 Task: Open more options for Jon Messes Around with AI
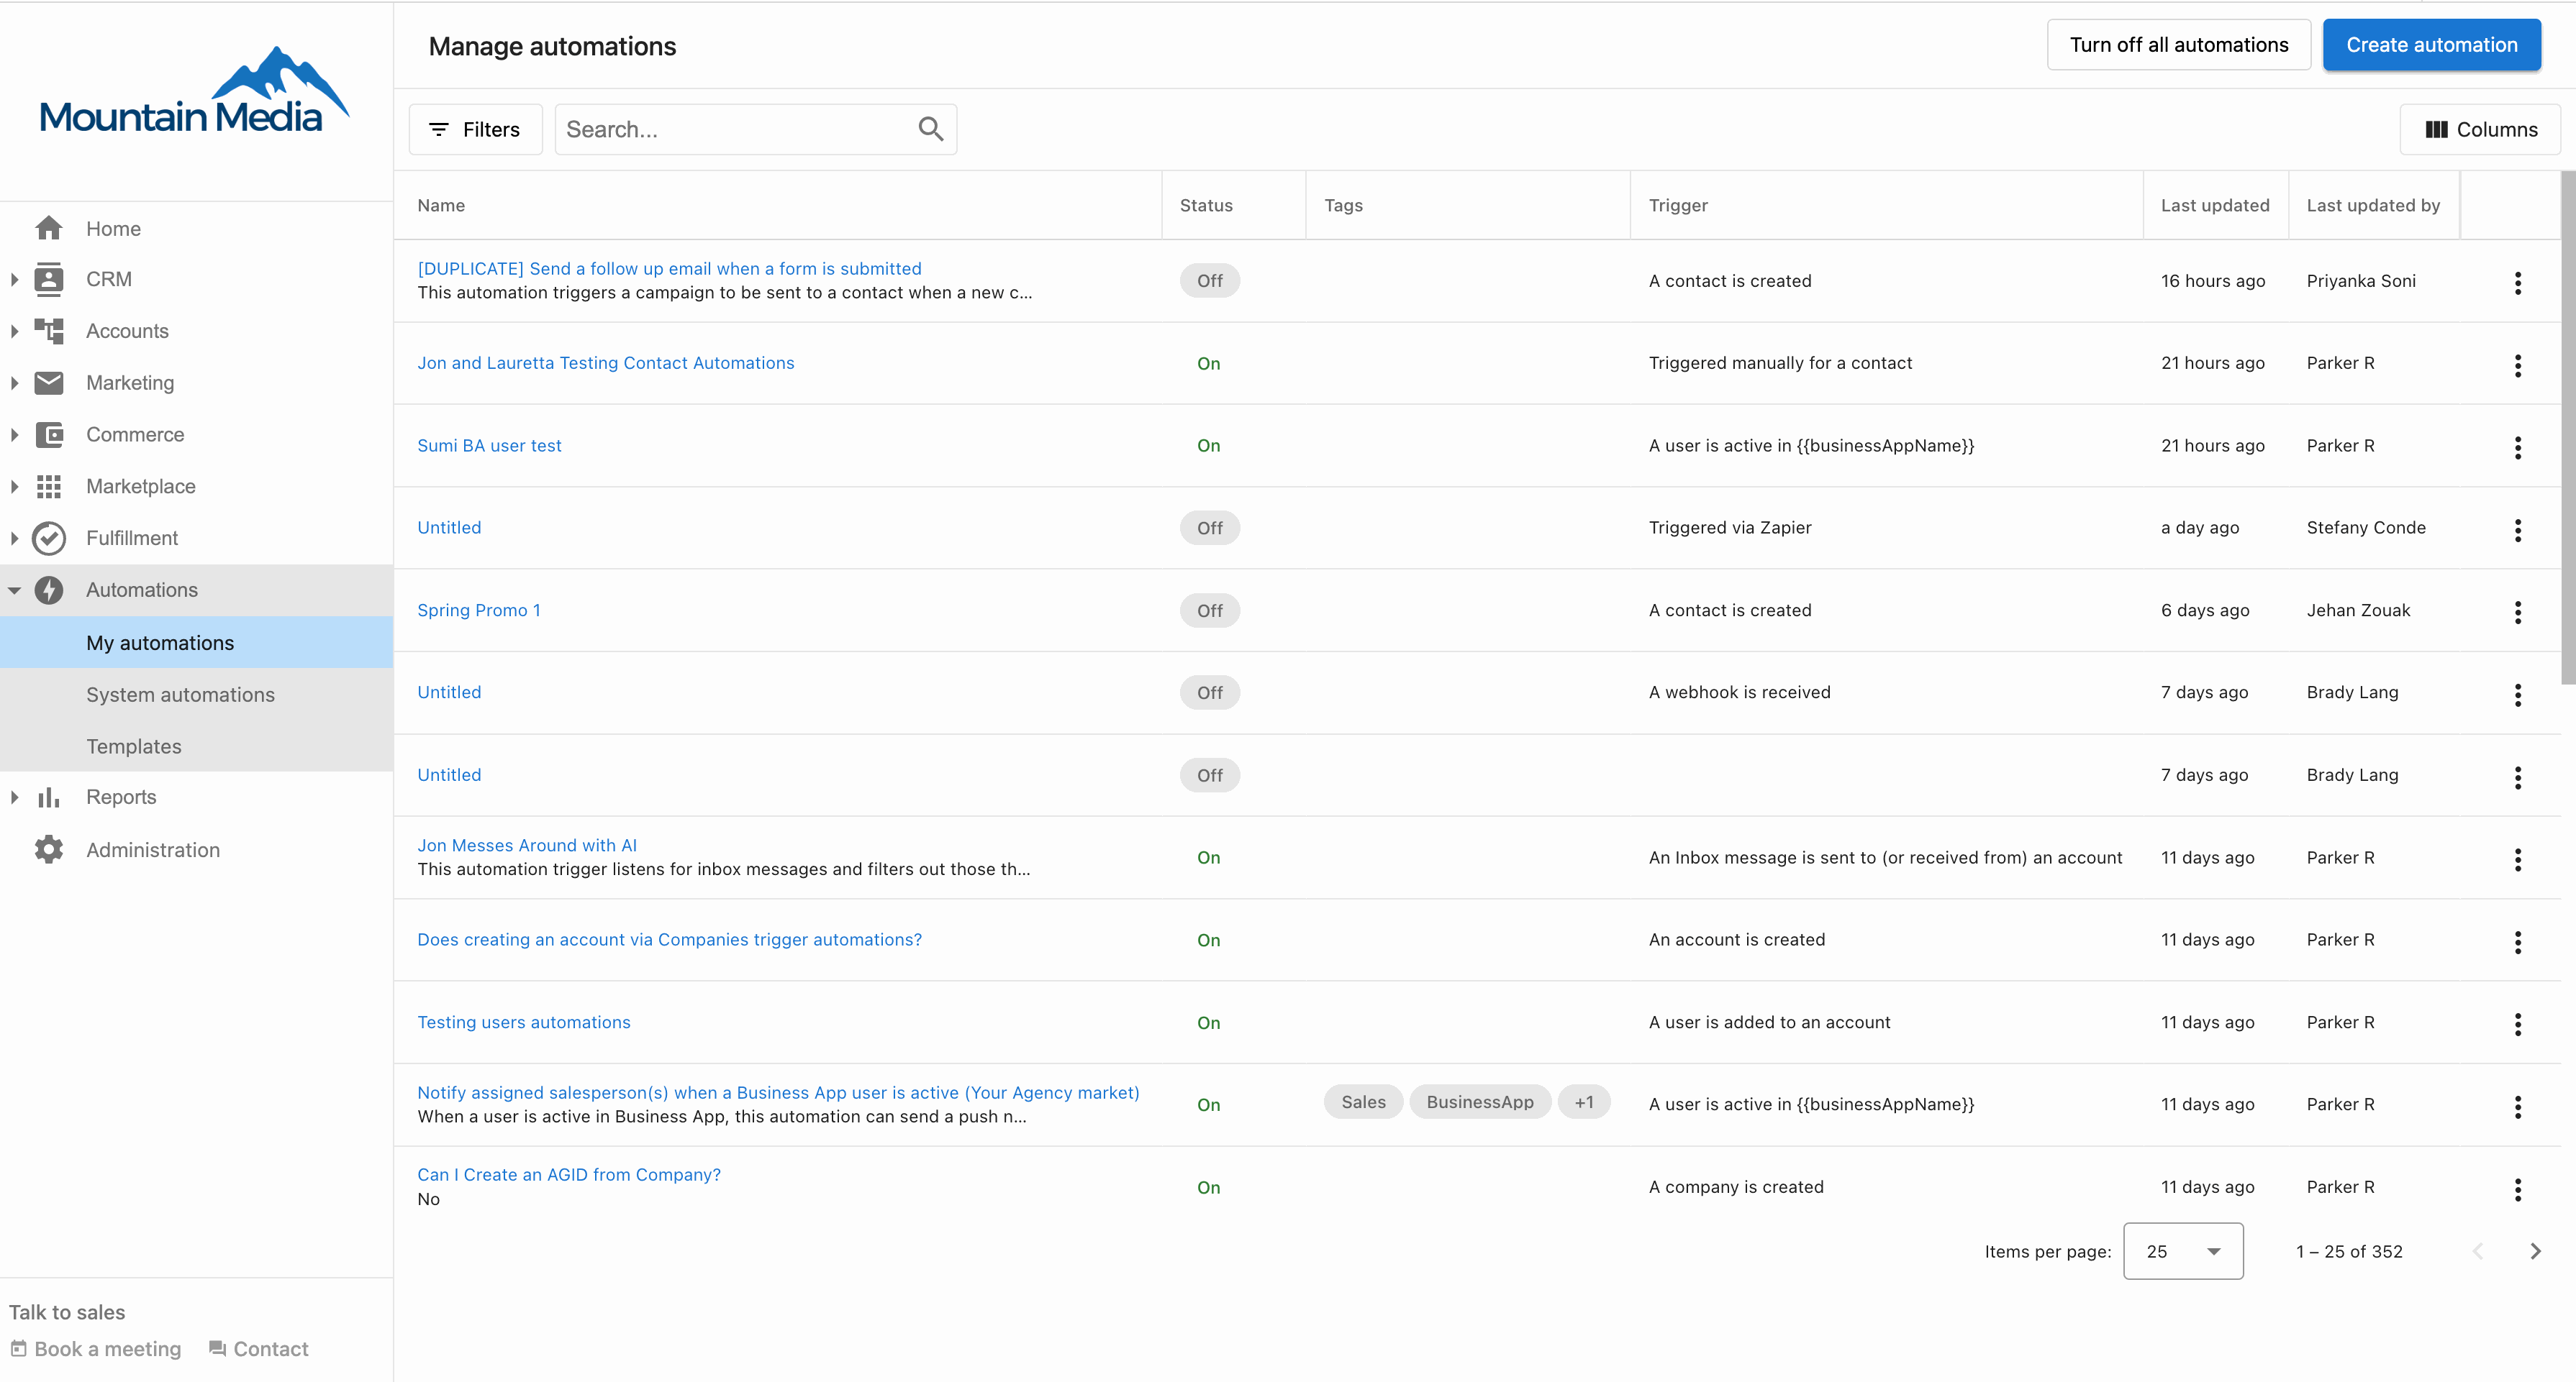click(x=2517, y=859)
